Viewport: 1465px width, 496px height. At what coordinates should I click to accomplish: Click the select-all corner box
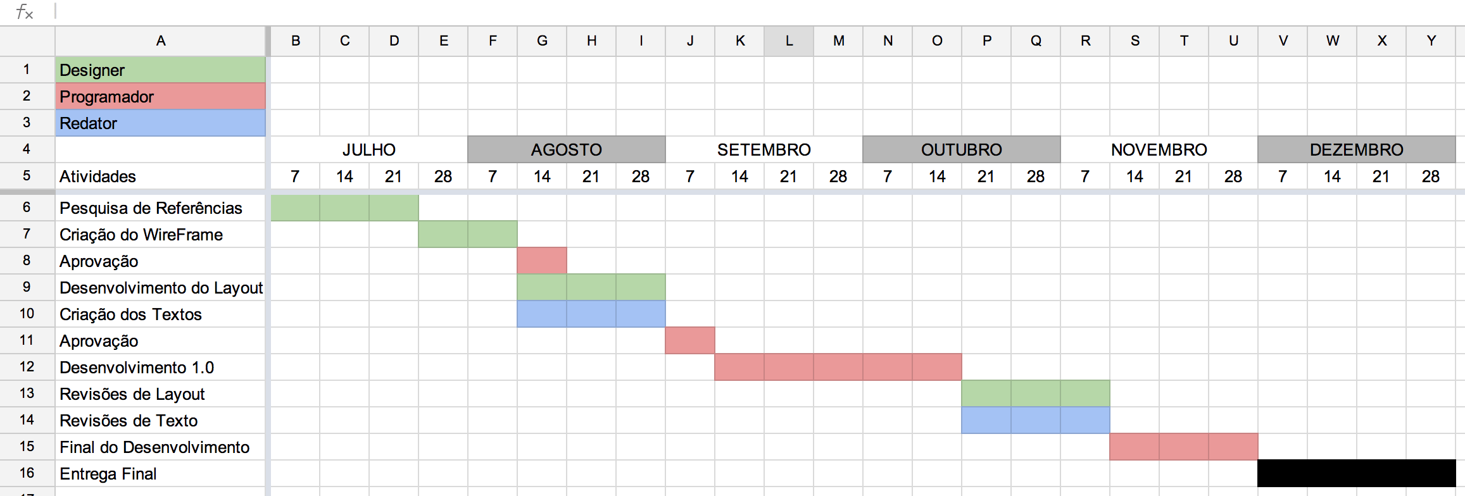pyautogui.click(x=27, y=41)
